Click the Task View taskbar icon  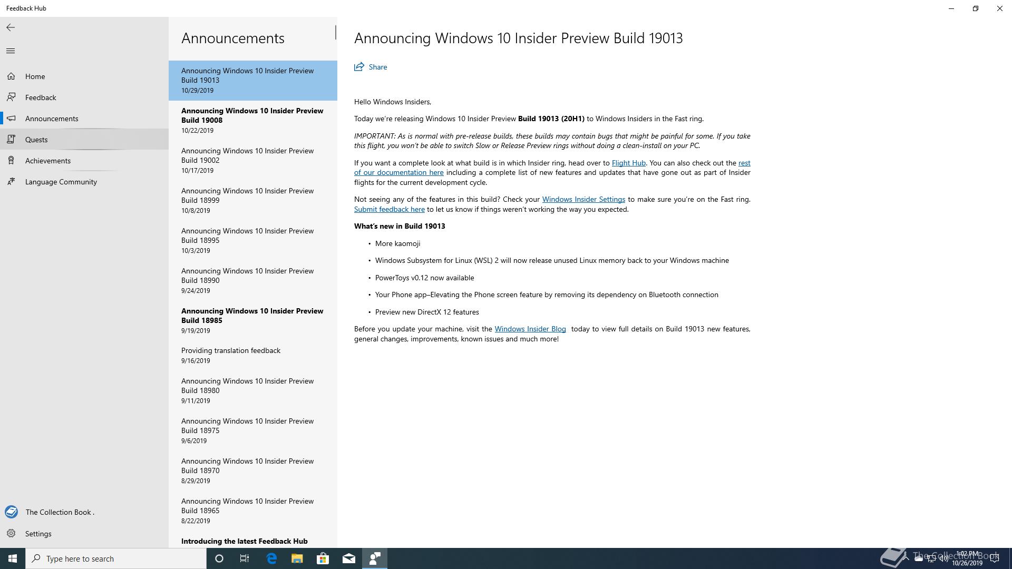click(245, 558)
